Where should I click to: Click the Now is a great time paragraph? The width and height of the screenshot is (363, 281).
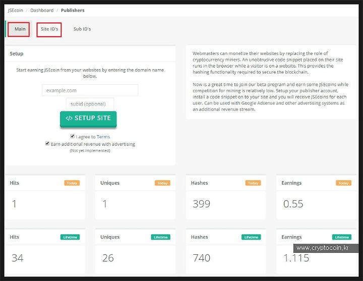tap(270, 97)
